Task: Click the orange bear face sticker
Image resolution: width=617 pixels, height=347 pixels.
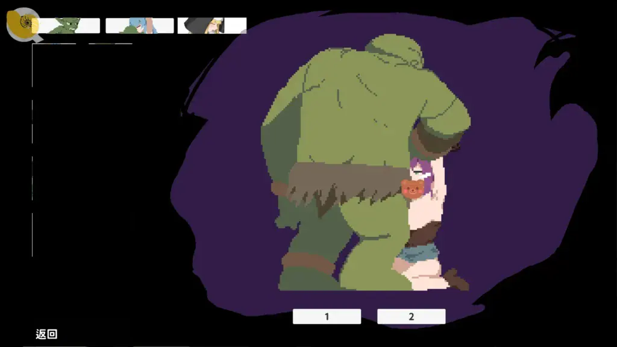Action: [x=412, y=189]
